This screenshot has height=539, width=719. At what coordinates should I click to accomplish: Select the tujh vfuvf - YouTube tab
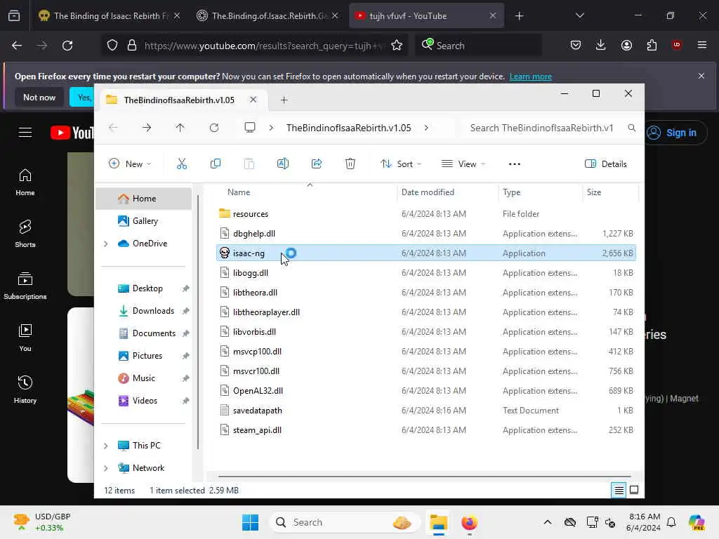[x=426, y=15]
